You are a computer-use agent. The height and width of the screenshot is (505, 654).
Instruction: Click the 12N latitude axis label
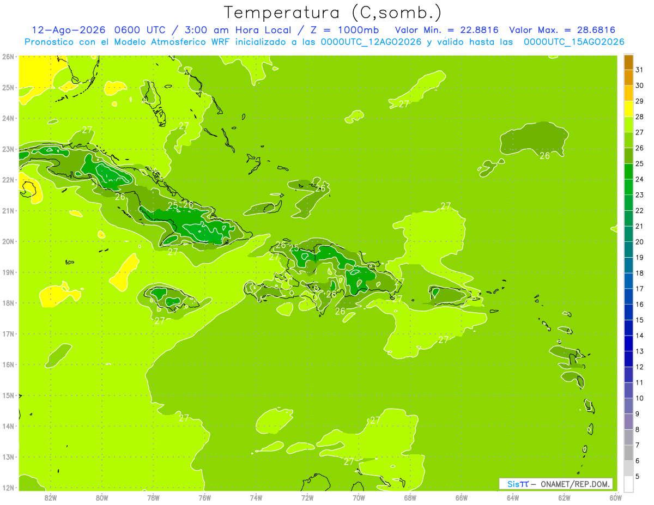[x=8, y=488]
